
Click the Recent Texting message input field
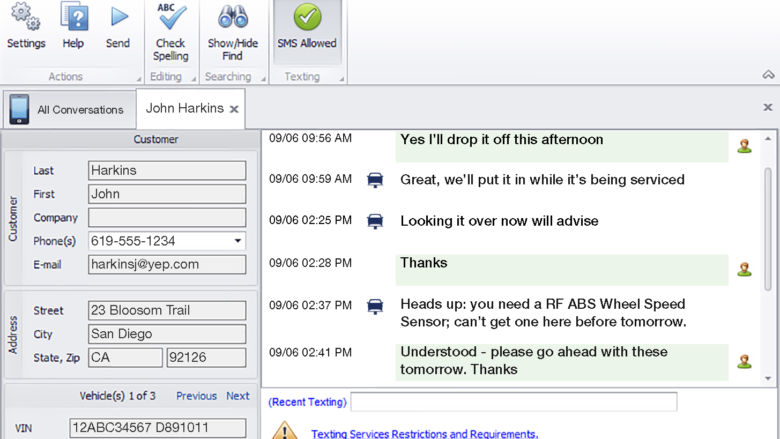pos(513,402)
